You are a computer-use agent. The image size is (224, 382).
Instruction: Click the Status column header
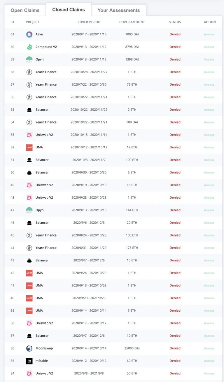point(175,22)
